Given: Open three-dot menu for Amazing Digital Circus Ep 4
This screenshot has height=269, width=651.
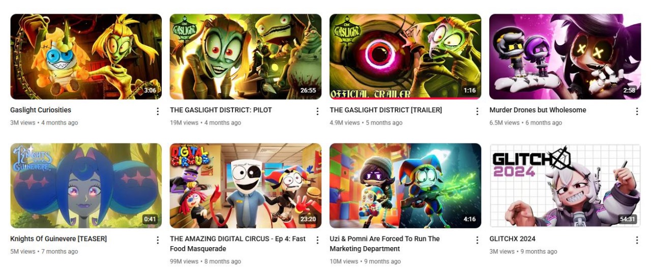Looking at the screenshot, I should pyautogui.click(x=317, y=240).
